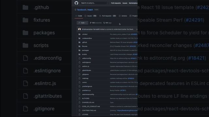
Task: Open PR link #17811
Action: (123, 90)
